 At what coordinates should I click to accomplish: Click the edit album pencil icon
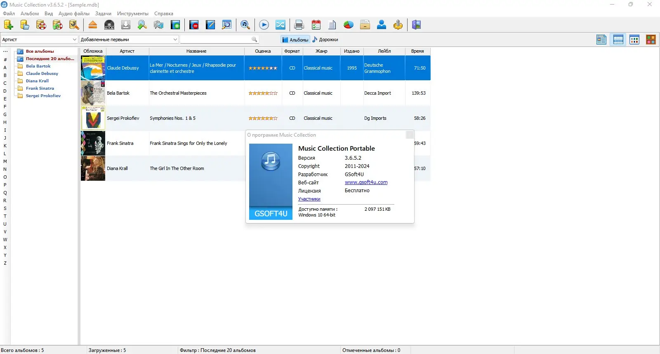[210, 25]
